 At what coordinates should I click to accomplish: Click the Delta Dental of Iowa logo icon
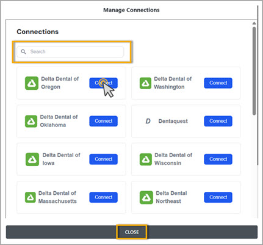point(32,159)
